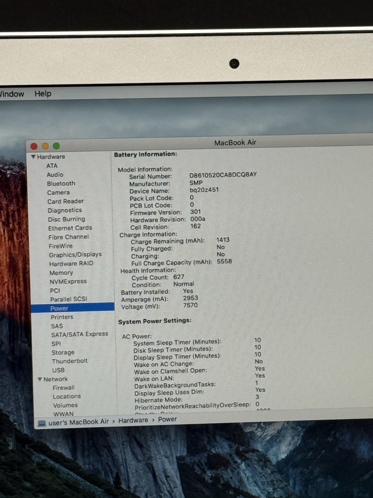
Task: Select Volumes under Network
Action: [65, 406]
